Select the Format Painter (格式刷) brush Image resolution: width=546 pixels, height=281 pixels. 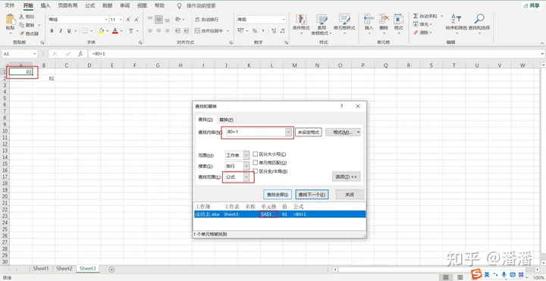(x=21, y=34)
